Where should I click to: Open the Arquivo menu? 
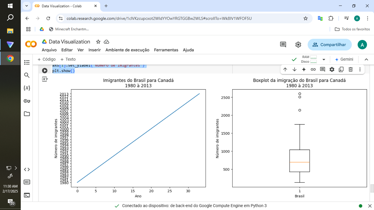(x=49, y=50)
